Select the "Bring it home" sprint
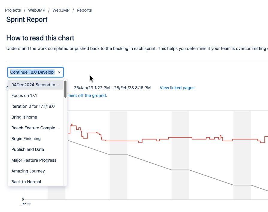The height and width of the screenshot is (212, 268). [24, 117]
